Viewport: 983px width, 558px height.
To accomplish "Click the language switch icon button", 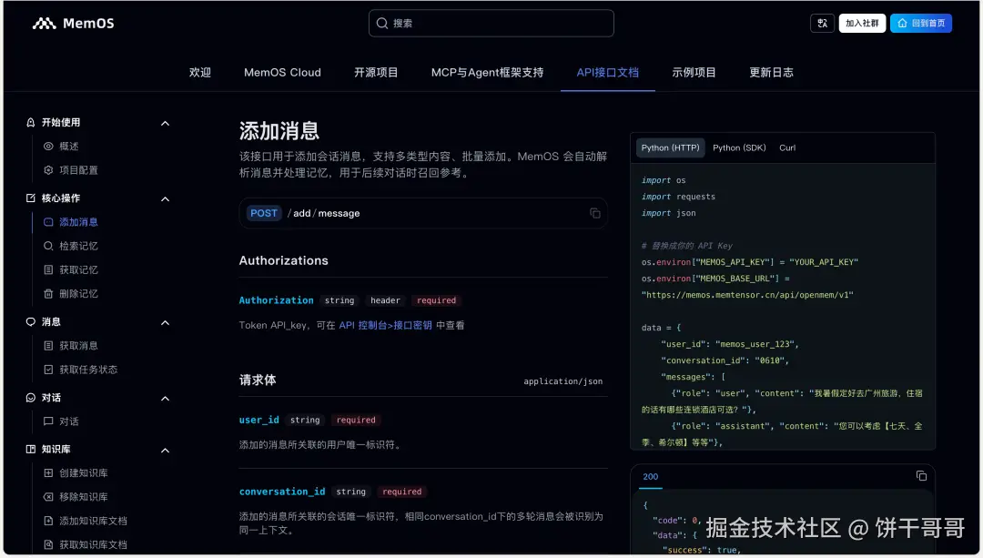I will coord(822,23).
